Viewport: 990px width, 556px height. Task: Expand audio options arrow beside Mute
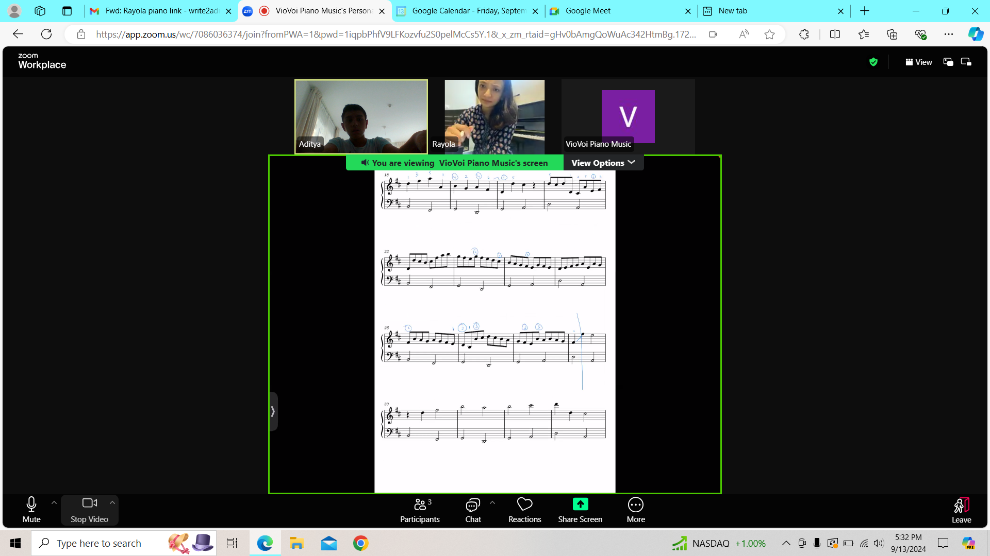click(x=54, y=502)
